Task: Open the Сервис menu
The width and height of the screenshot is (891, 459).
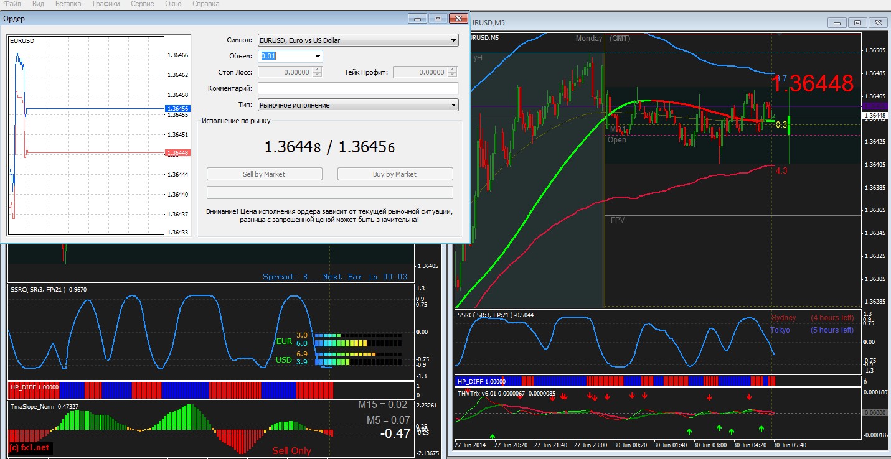Action: point(143,4)
